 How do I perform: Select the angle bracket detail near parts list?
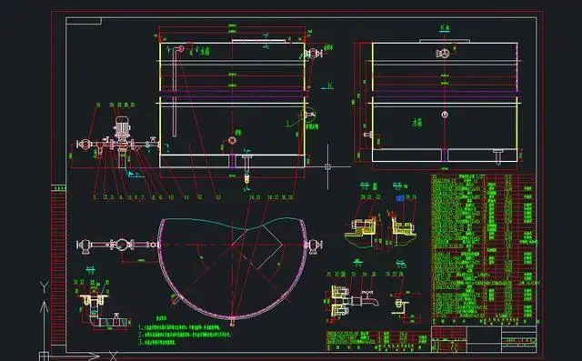click(401, 306)
